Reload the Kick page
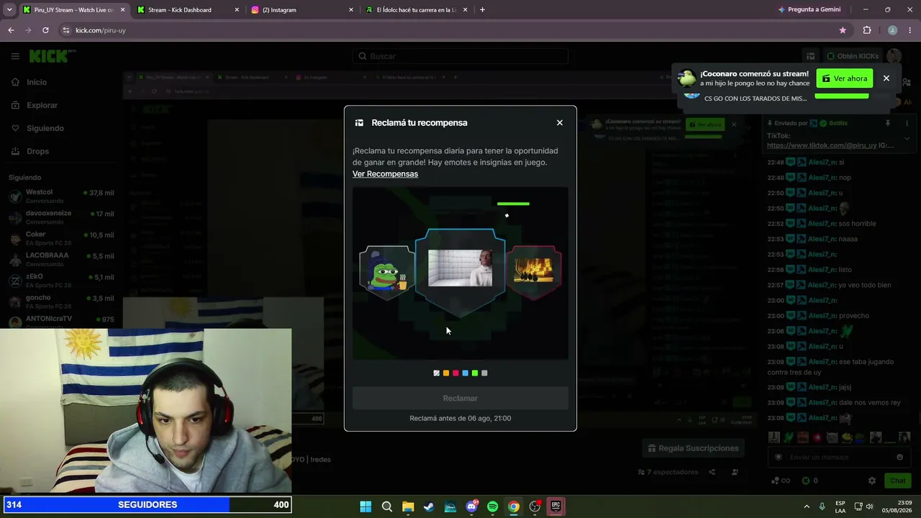 pos(45,30)
